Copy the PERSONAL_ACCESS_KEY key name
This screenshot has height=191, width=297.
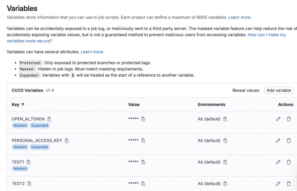pos(67,140)
